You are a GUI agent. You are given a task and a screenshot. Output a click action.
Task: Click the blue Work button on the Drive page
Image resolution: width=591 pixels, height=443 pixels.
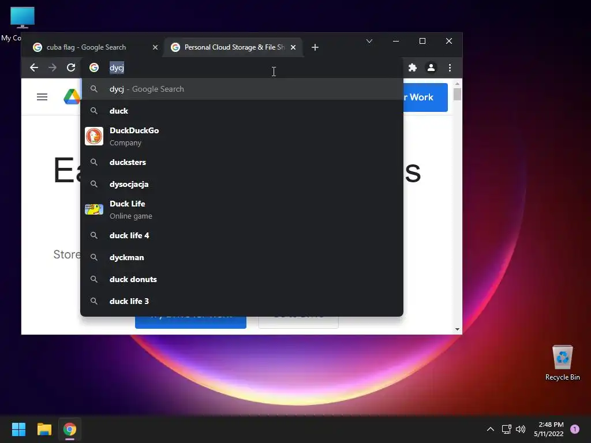[425, 97]
